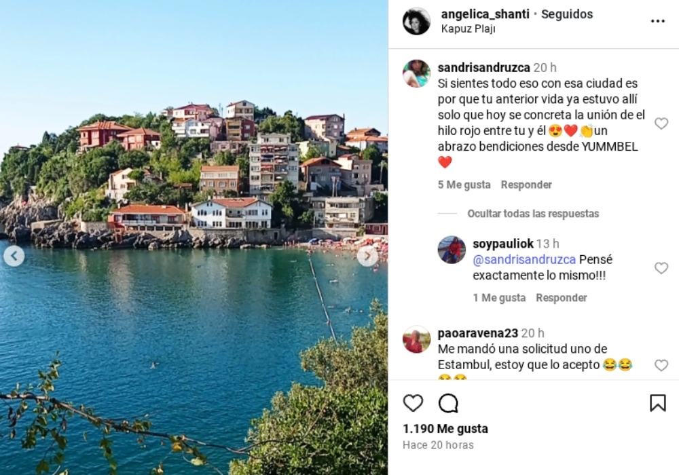679x475 pixels.
Task: Advance to the next photo arrow
Action: tap(367, 256)
